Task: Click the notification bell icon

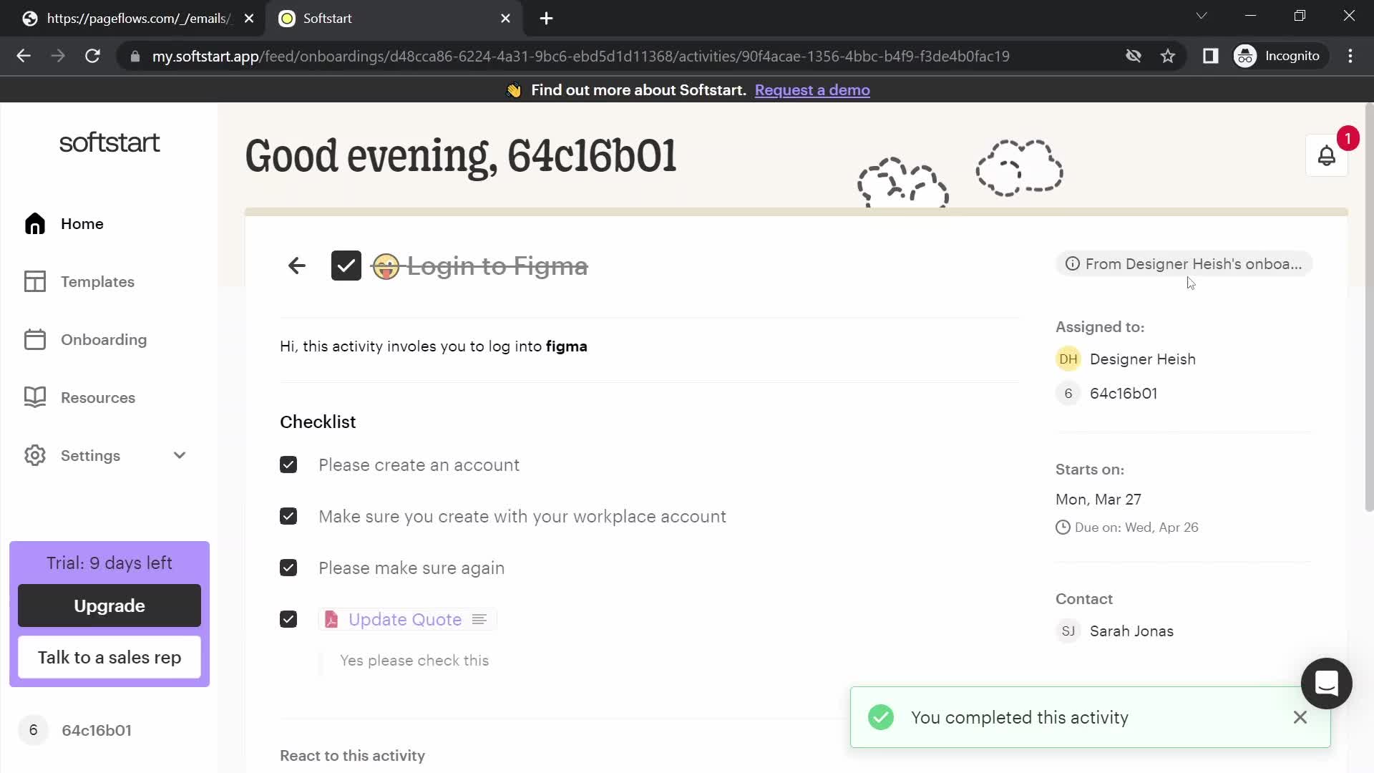Action: coord(1327,155)
